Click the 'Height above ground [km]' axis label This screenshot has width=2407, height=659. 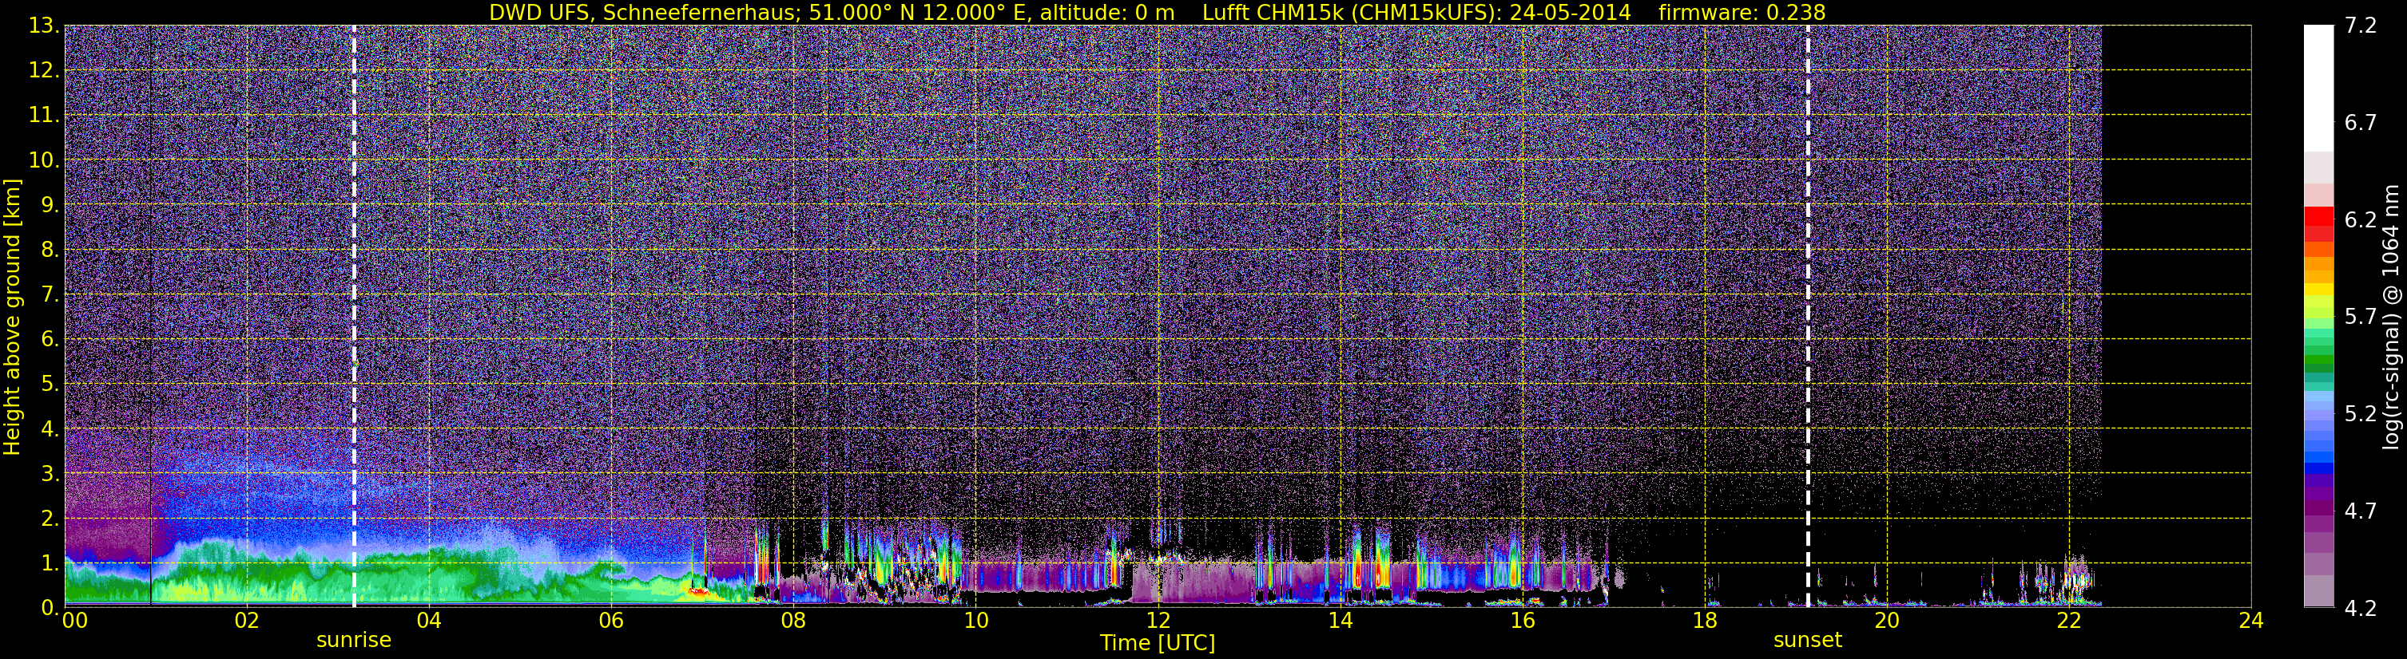(x=12, y=317)
